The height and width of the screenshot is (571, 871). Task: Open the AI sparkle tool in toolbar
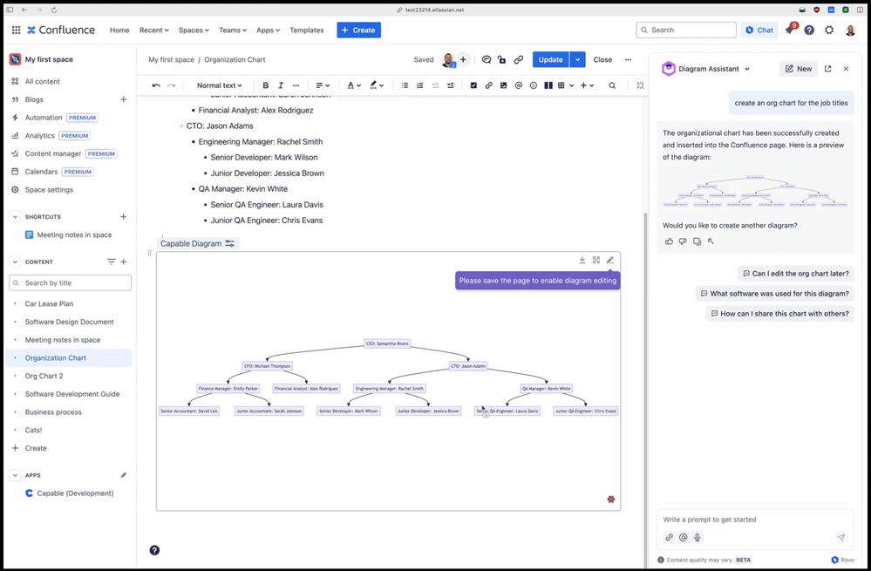(x=641, y=85)
